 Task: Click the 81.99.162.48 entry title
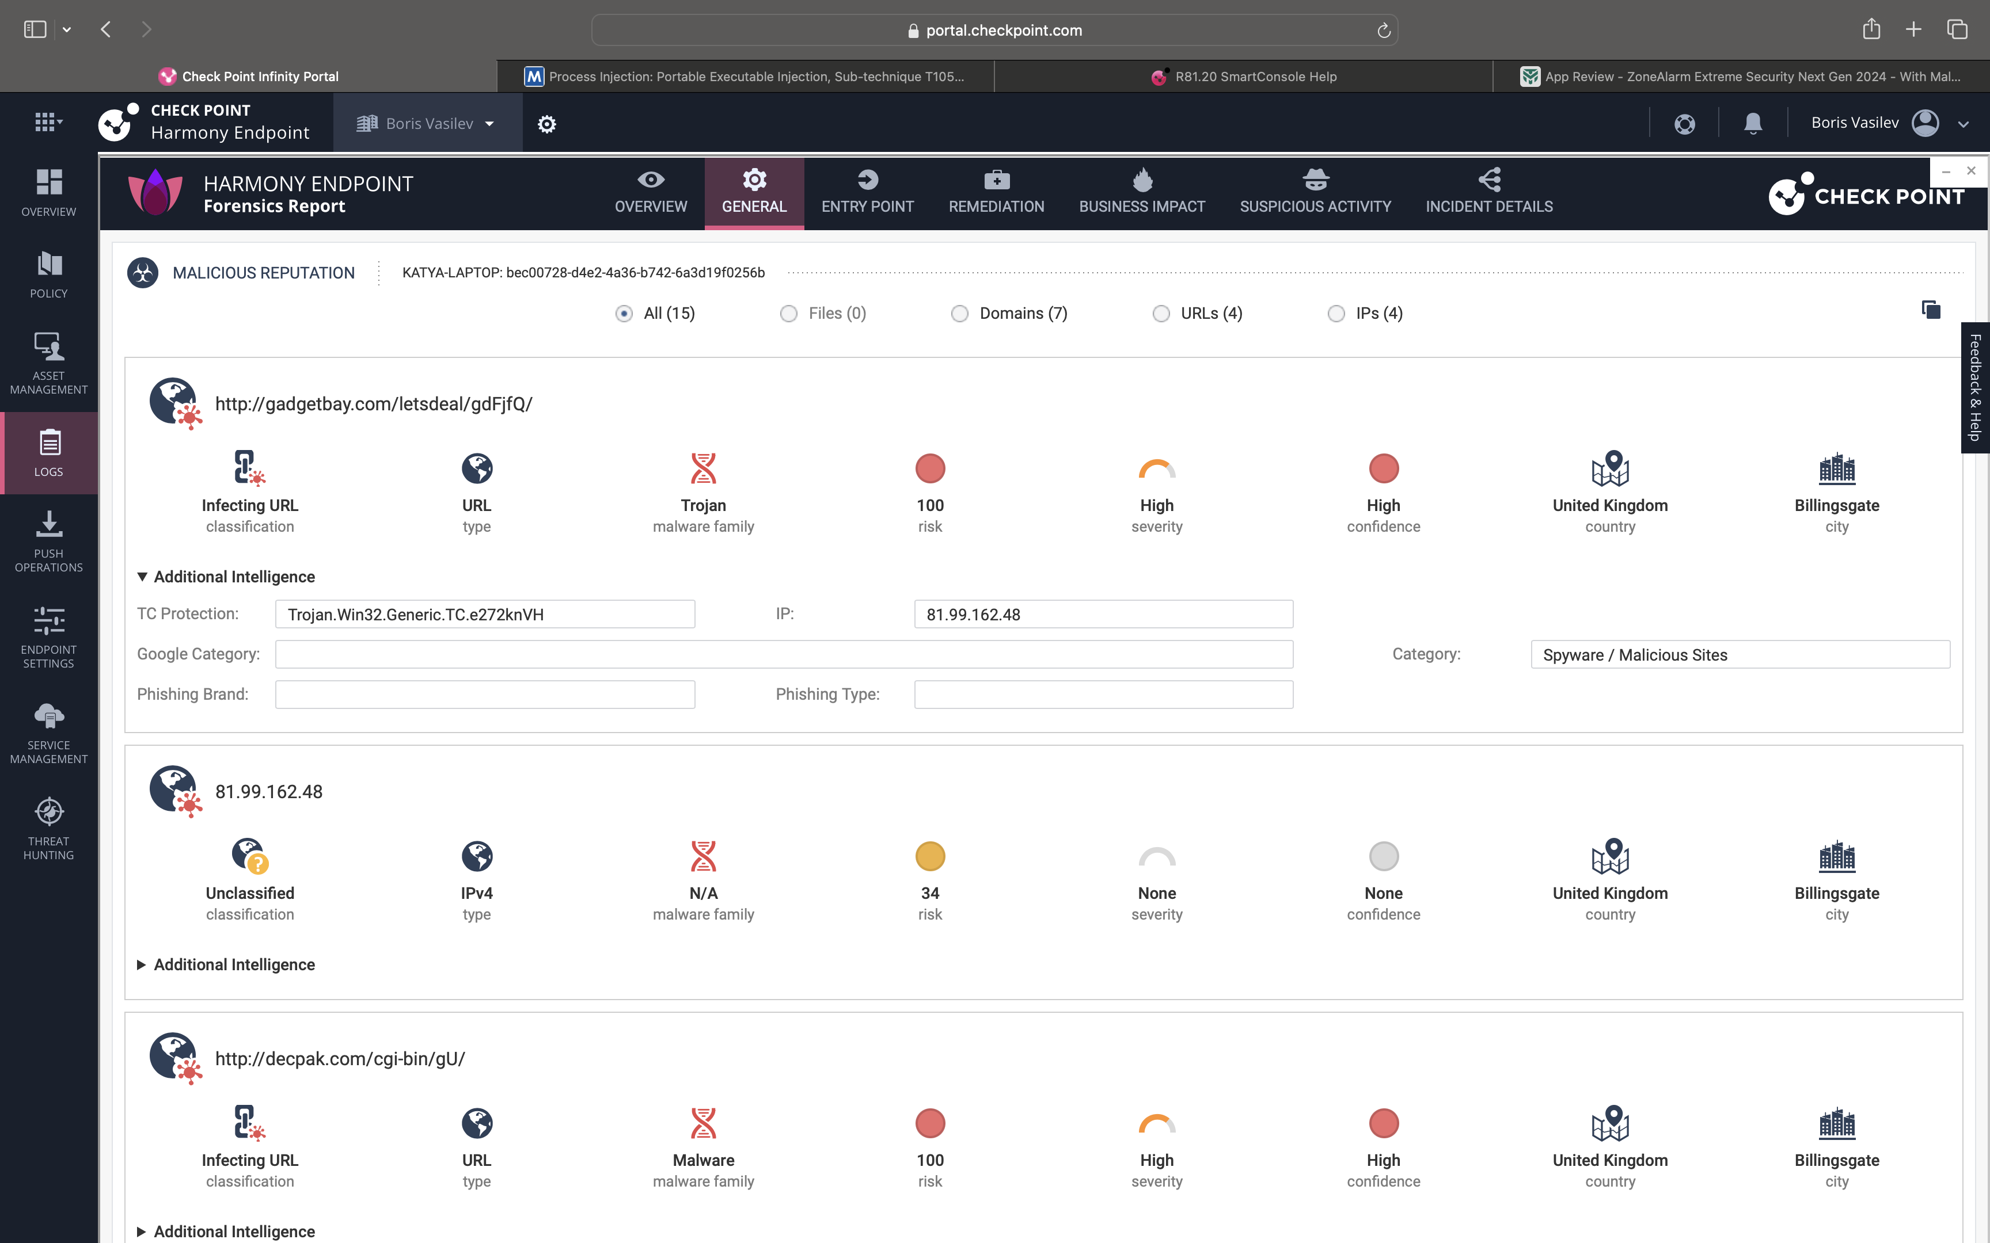(269, 792)
